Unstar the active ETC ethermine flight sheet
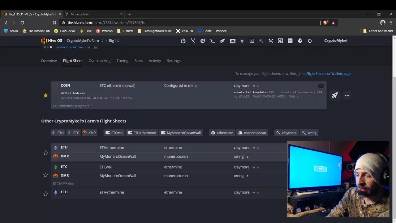Viewport: 396px width, 223px height. (45, 95)
